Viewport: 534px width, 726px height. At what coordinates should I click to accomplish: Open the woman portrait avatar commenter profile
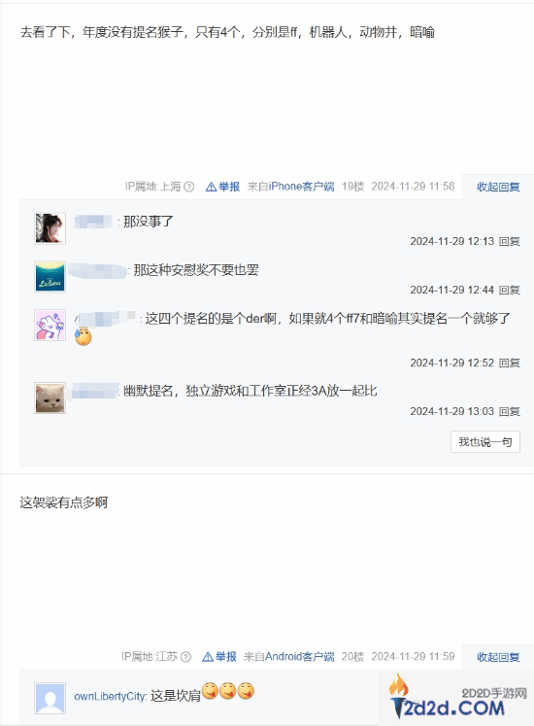(50, 228)
